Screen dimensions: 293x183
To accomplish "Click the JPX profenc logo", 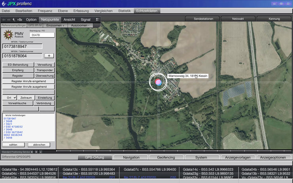I will 17,4.
